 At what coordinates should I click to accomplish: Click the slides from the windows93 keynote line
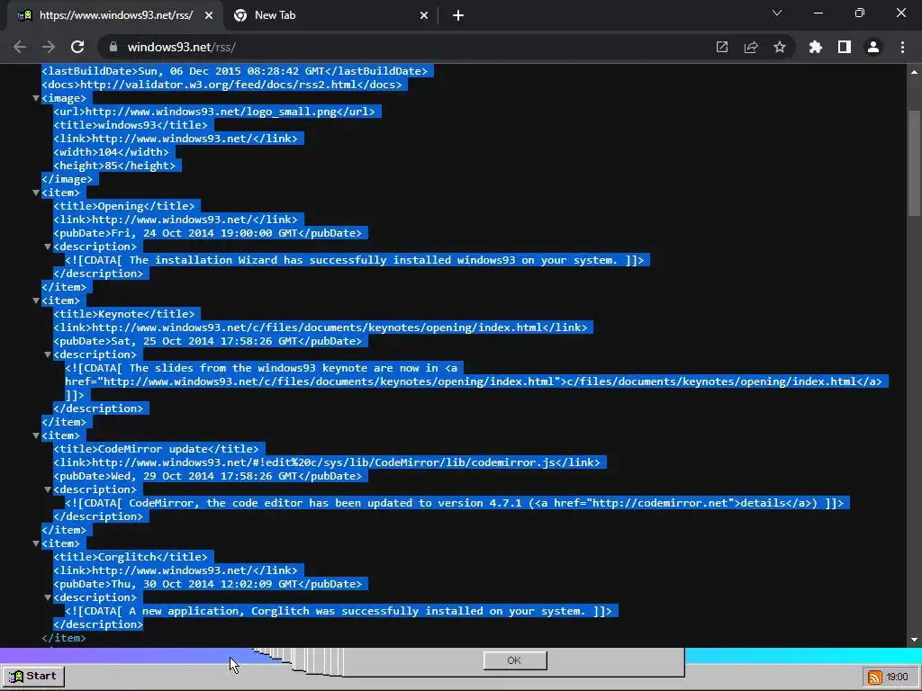261,368
